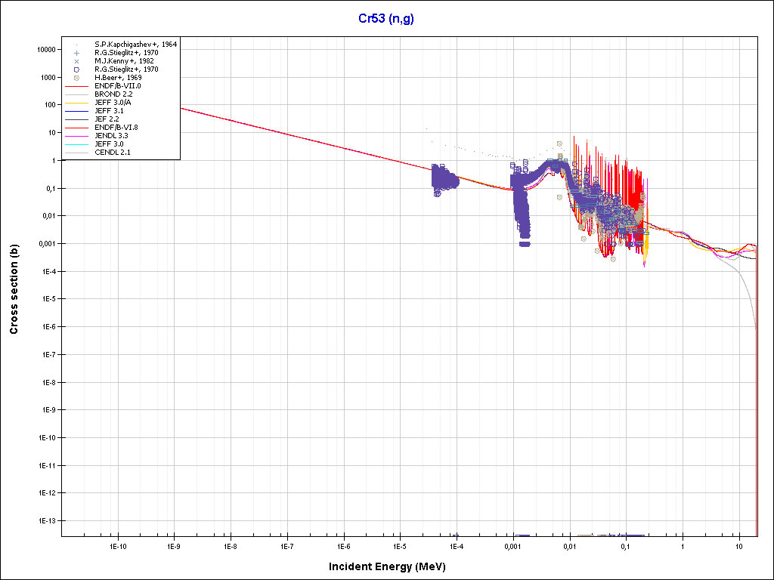Click the chart title Cr53 (n,g)

(x=386, y=18)
